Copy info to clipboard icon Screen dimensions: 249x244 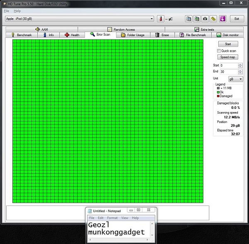click(x=189, y=19)
